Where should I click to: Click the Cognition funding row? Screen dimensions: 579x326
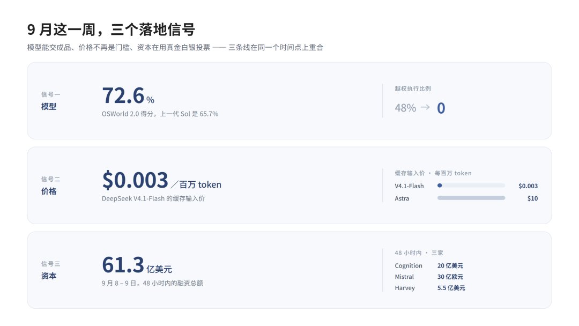[x=429, y=266]
